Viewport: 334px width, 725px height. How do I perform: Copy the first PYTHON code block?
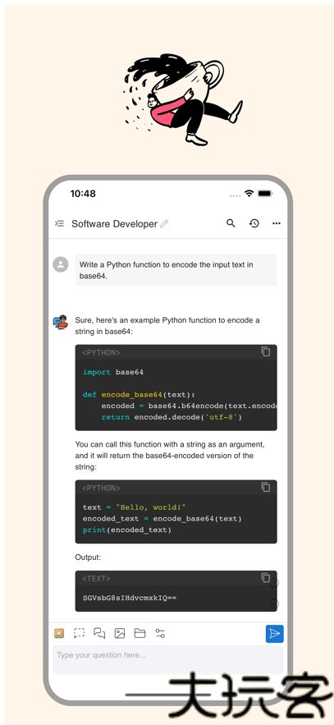click(x=266, y=351)
